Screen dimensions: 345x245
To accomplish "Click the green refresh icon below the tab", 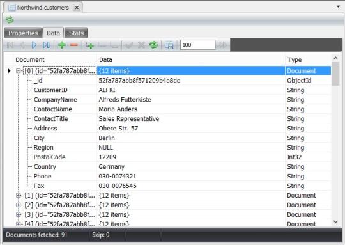I will coord(10,20).
